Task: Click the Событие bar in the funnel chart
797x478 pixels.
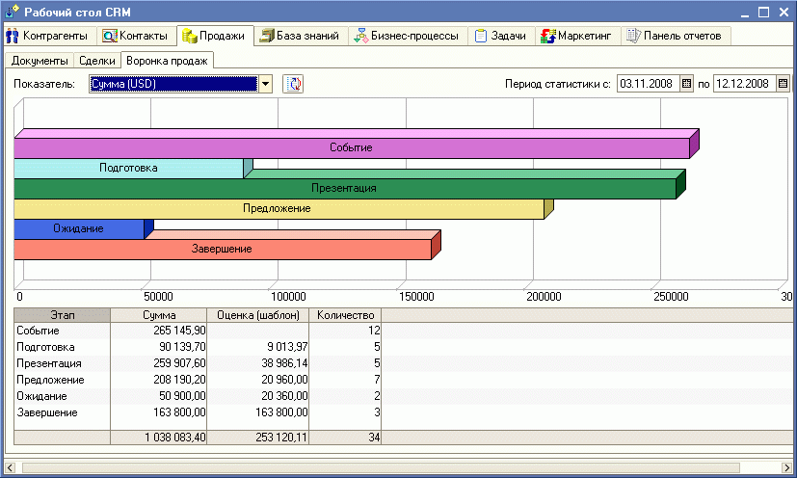Action: click(351, 148)
